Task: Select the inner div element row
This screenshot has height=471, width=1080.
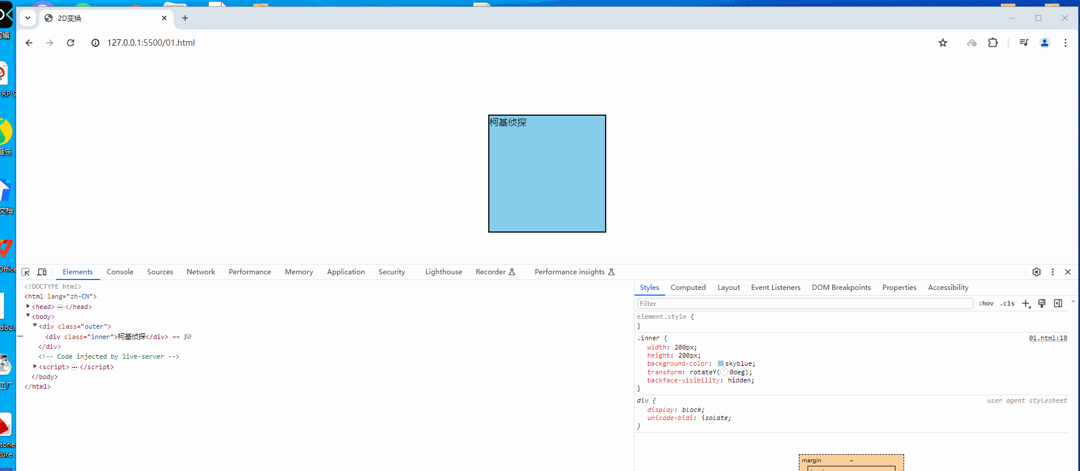Action: pyautogui.click(x=325, y=337)
